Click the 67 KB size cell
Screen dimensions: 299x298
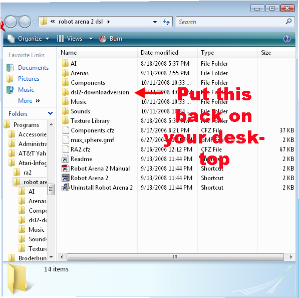[286, 150]
